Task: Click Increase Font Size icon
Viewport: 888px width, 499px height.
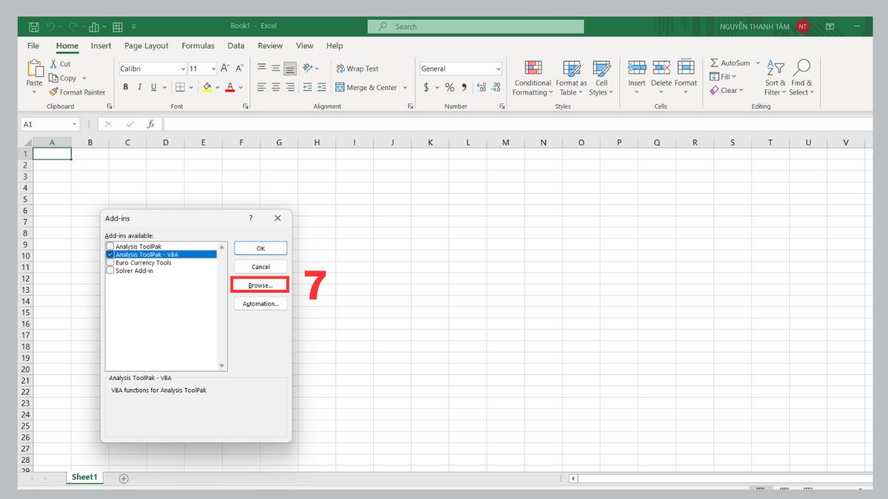Action: pos(225,69)
